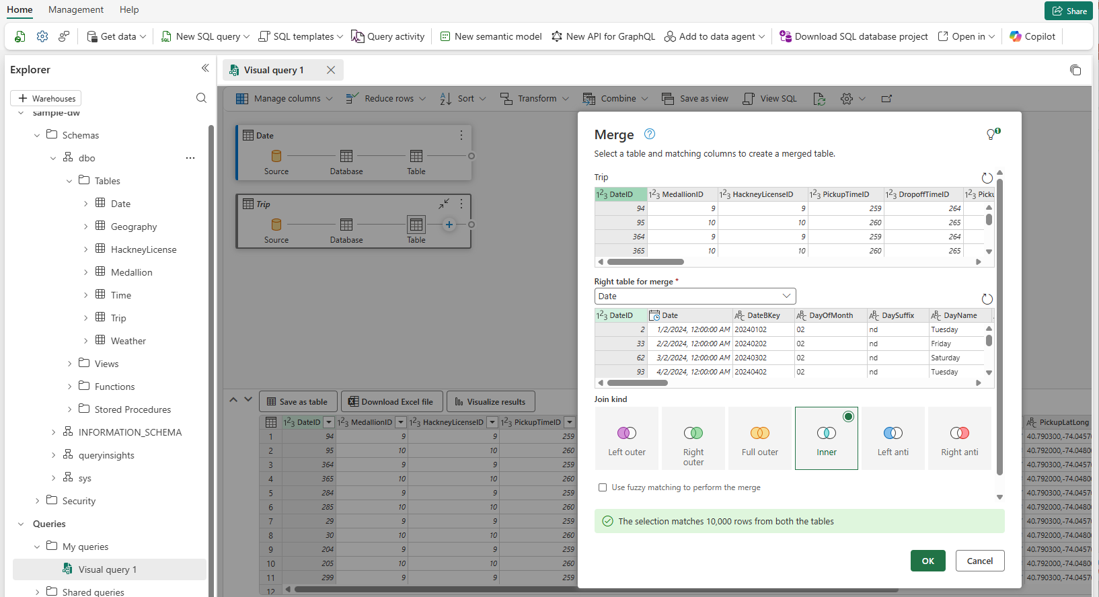Expand the Geography table in the Explorer
Image resolution: width=1099 pixels, height=597 pixels.
(x=85, y=227)
